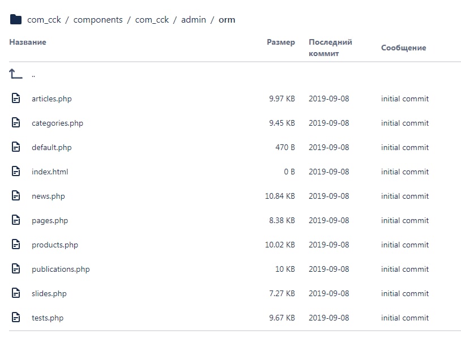461x359 pixels.
Task: Open the com_cck root breadcrumb link
Action: [44, 20]
